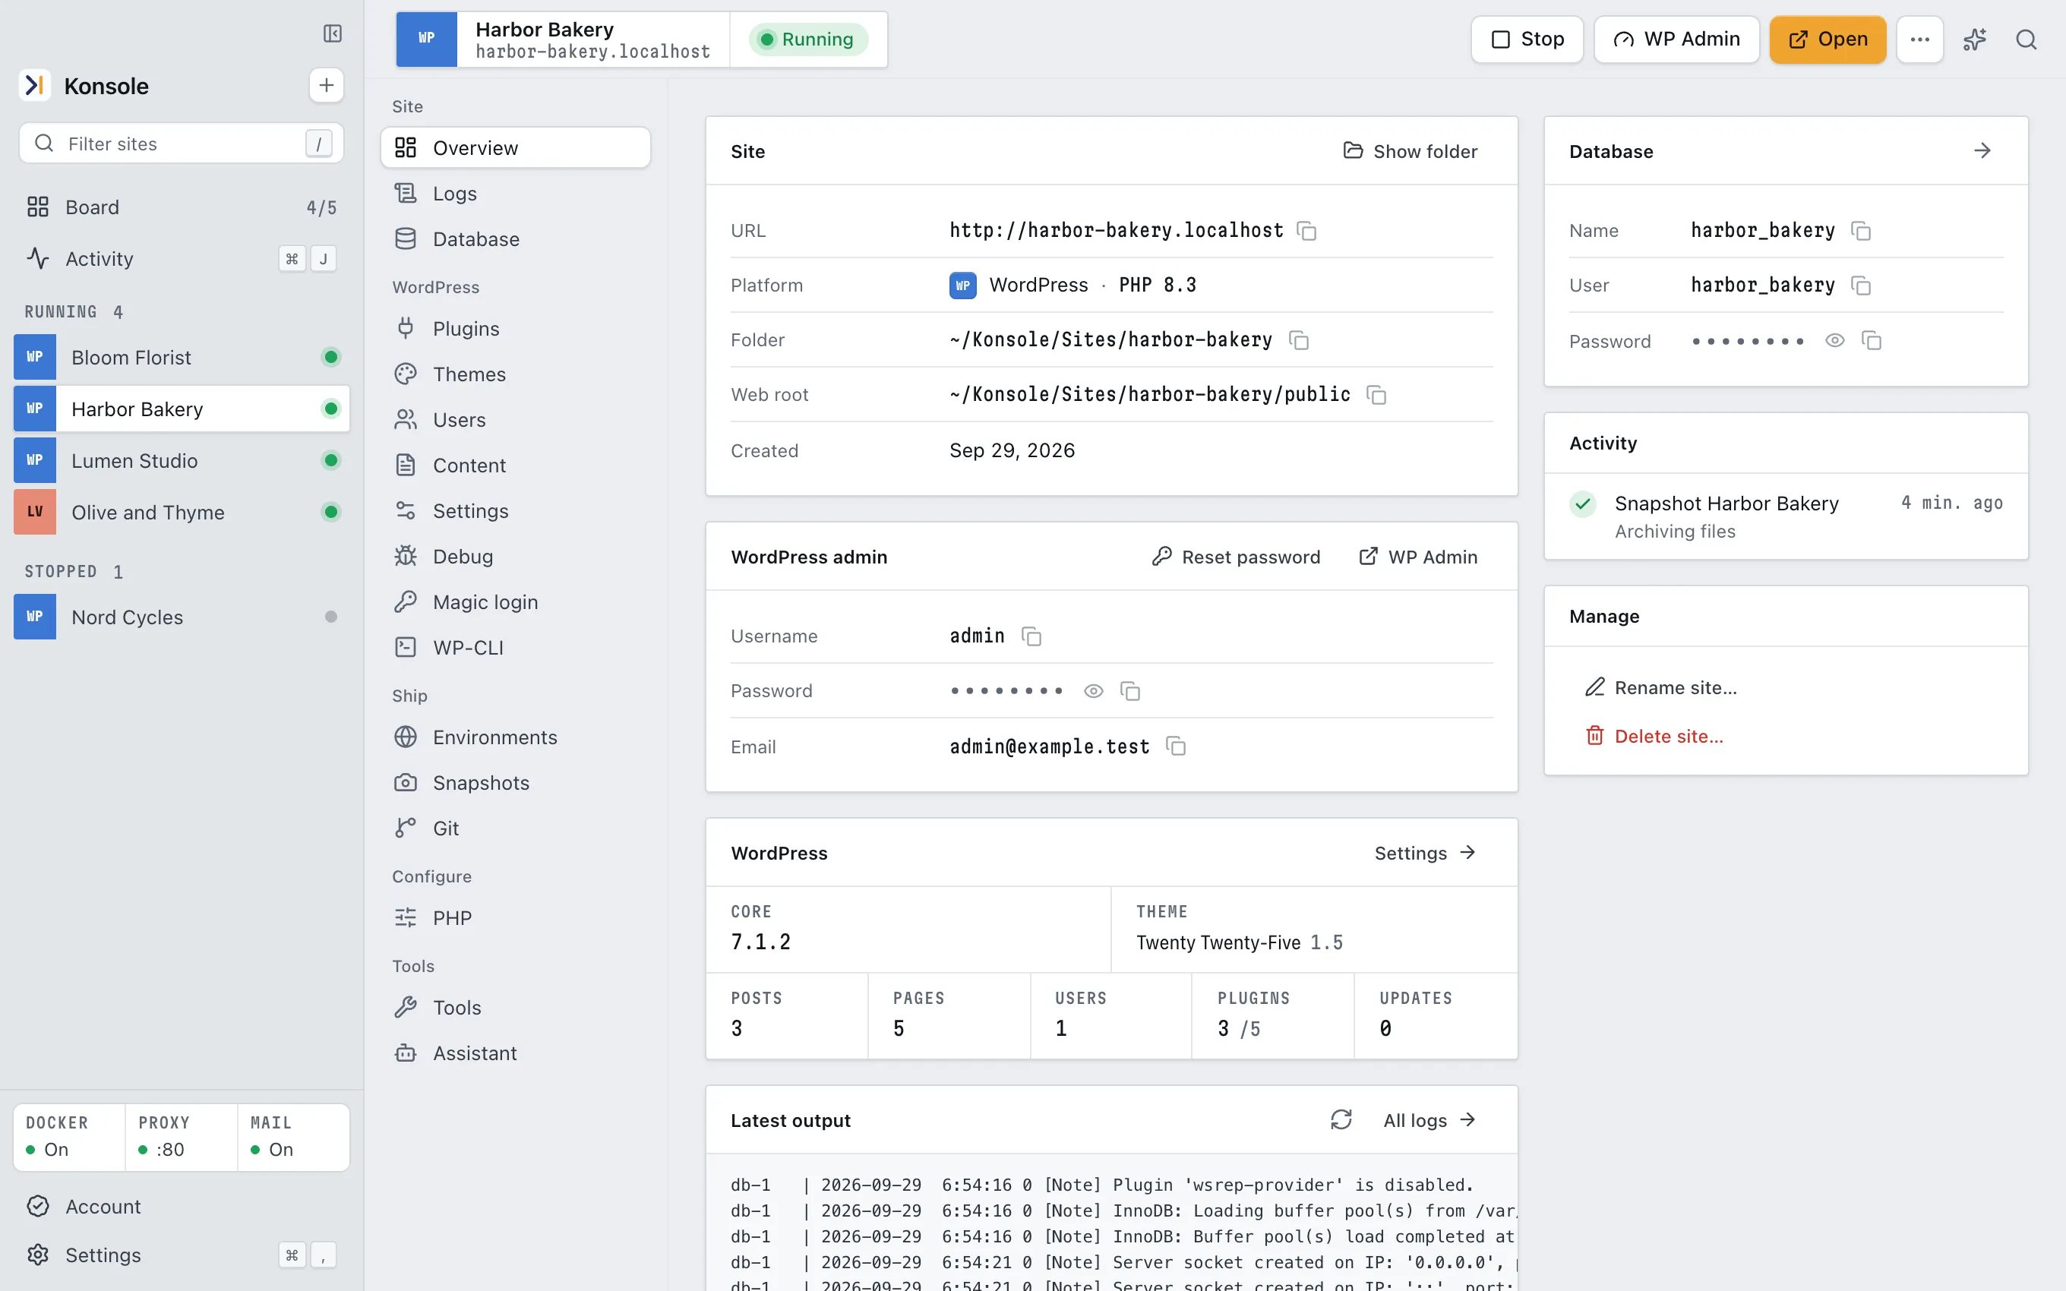Copy the Web root path
Image resolution: width=2066 pixels, height=1291 pixels.
click(1376, 394)
